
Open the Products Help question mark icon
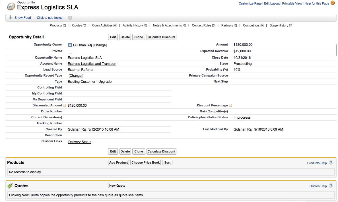pyautogui.click(x=331, y=162)
